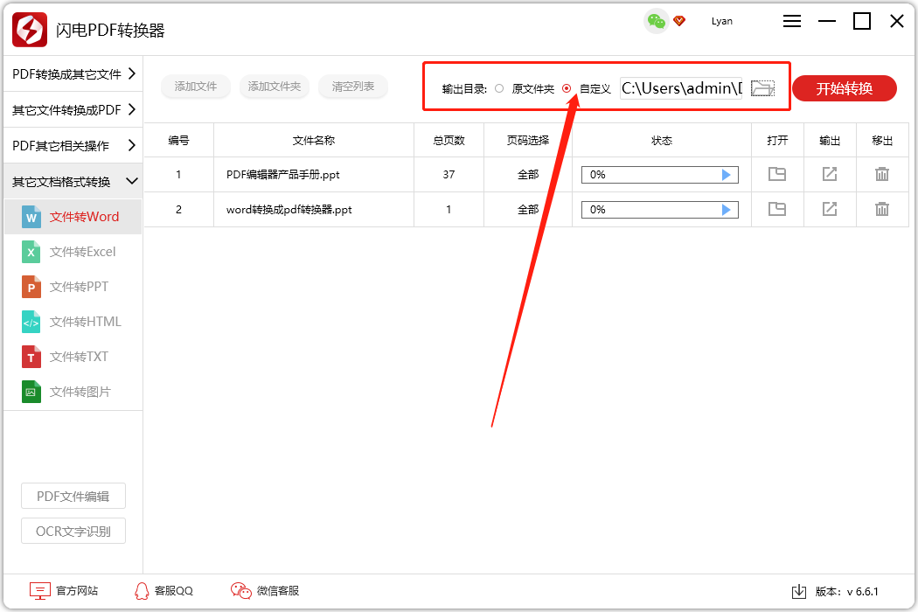Click file name word转换成pdf转换器.ppt
Viewport: 918px width, 612px height.
coord(289,210)
